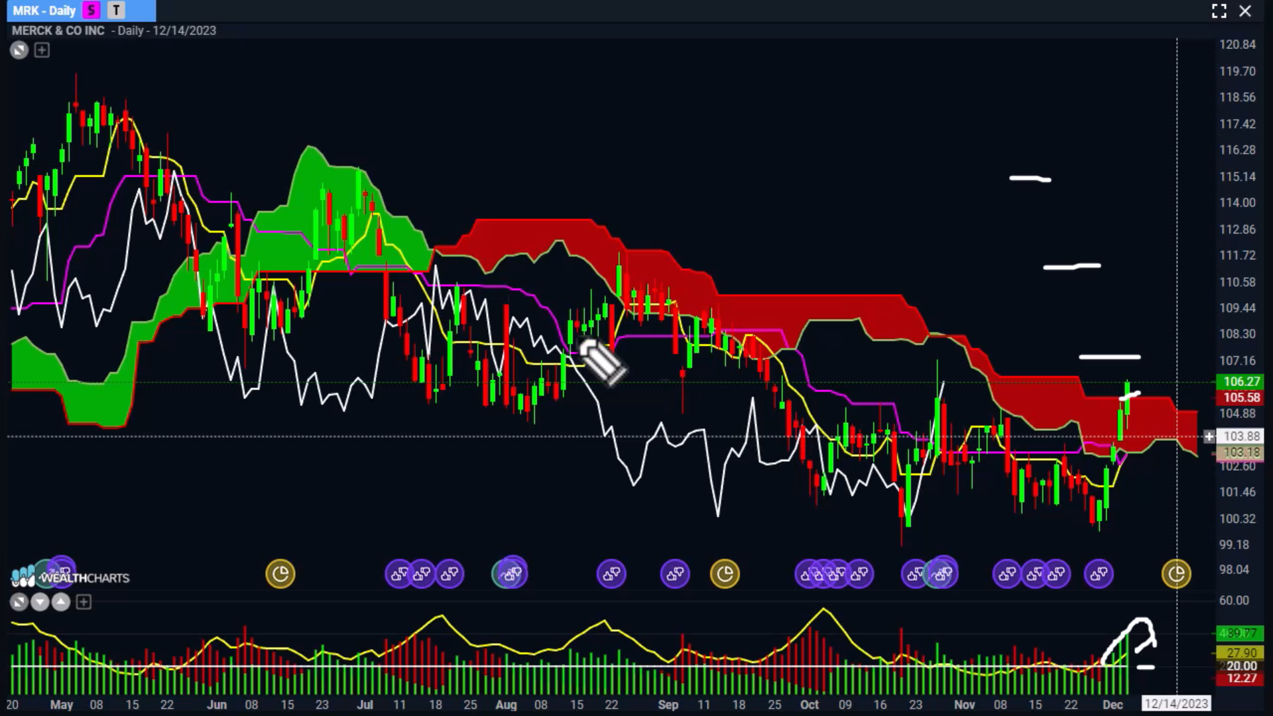Move lower indicator pane down

[x=40, y=602]
